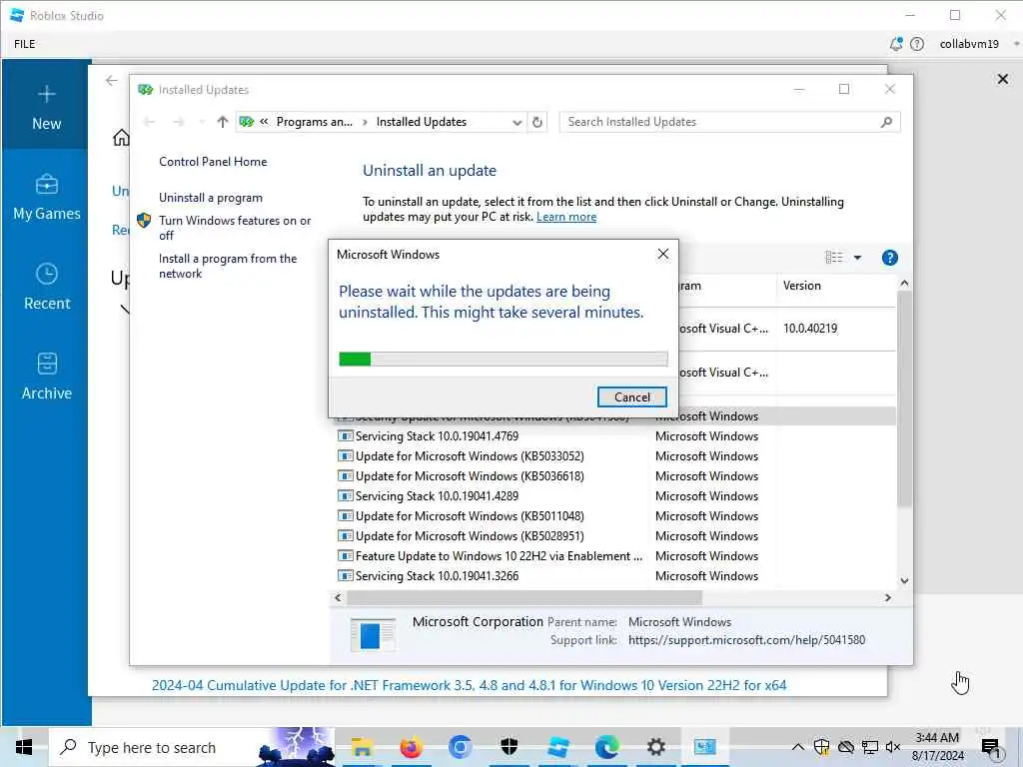Open the notification center icon
Viewport: 1023px width, 767px height.
tap(991, 747)
